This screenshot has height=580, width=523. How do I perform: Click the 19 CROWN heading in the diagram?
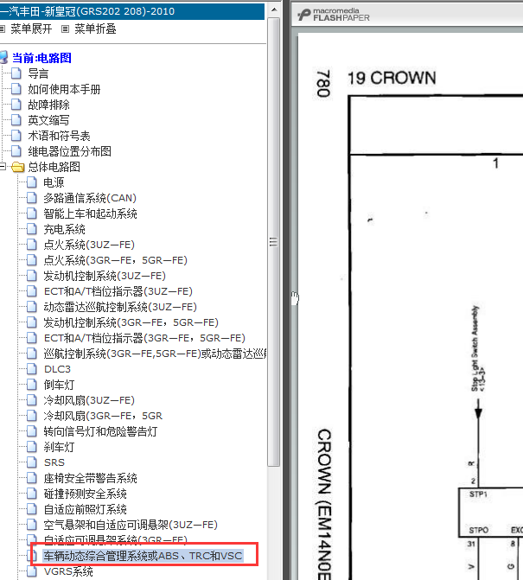[392, 78]
